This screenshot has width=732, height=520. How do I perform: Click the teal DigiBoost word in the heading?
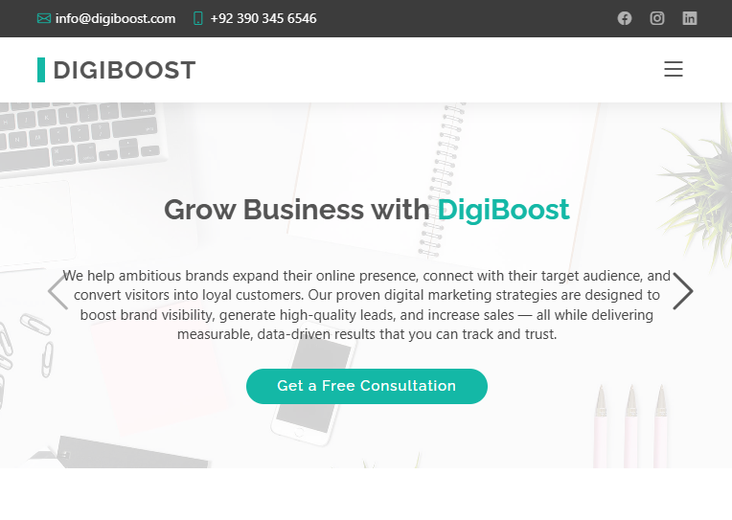pyautogui.click(x=504, y=210)
